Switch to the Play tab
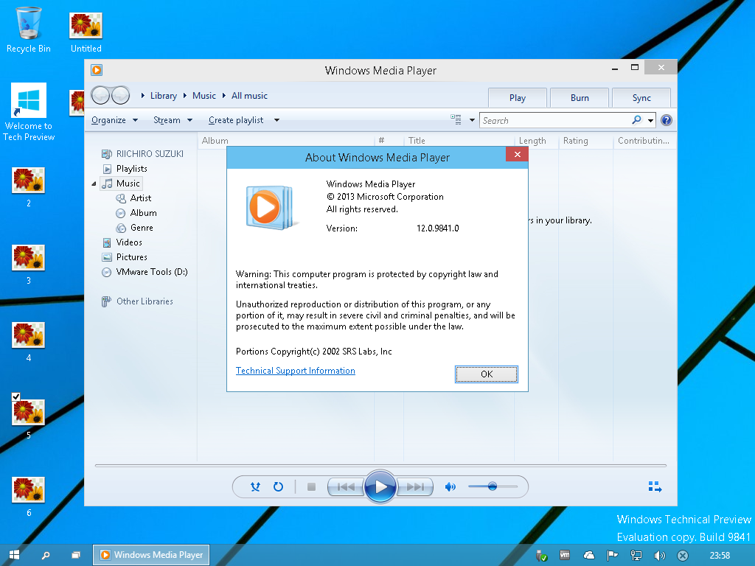Image resolution: width=755 pixels, height=566 pixels. (x=518, y=98)
